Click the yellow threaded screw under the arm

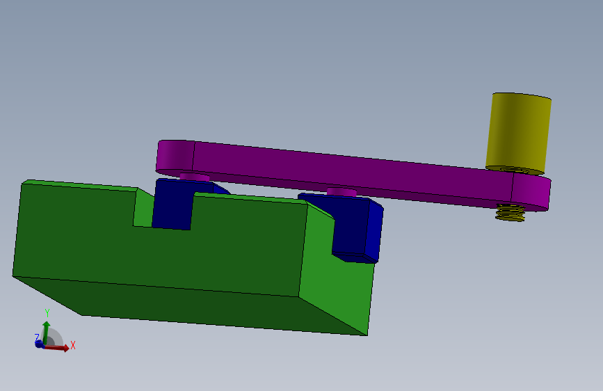tap(510, 213)
